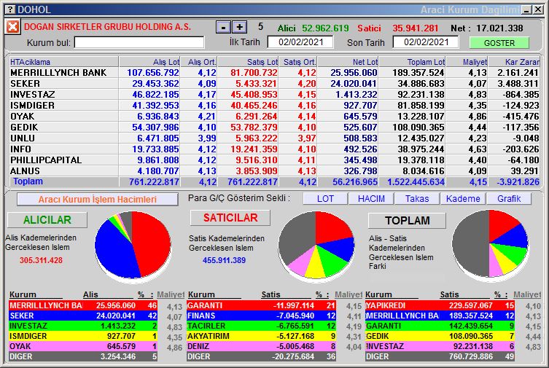The height and width of the screenshot is (368, 549).
Task: Click the blue sellers volume 455.911.389
Action: point(224,260)
